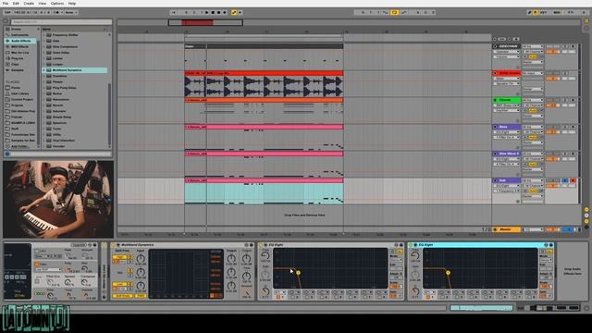592x333 pixels.
Task: Toggle the High band button in Multiband Dynamics
Action: pyautogui.click(x=120, y=257)
